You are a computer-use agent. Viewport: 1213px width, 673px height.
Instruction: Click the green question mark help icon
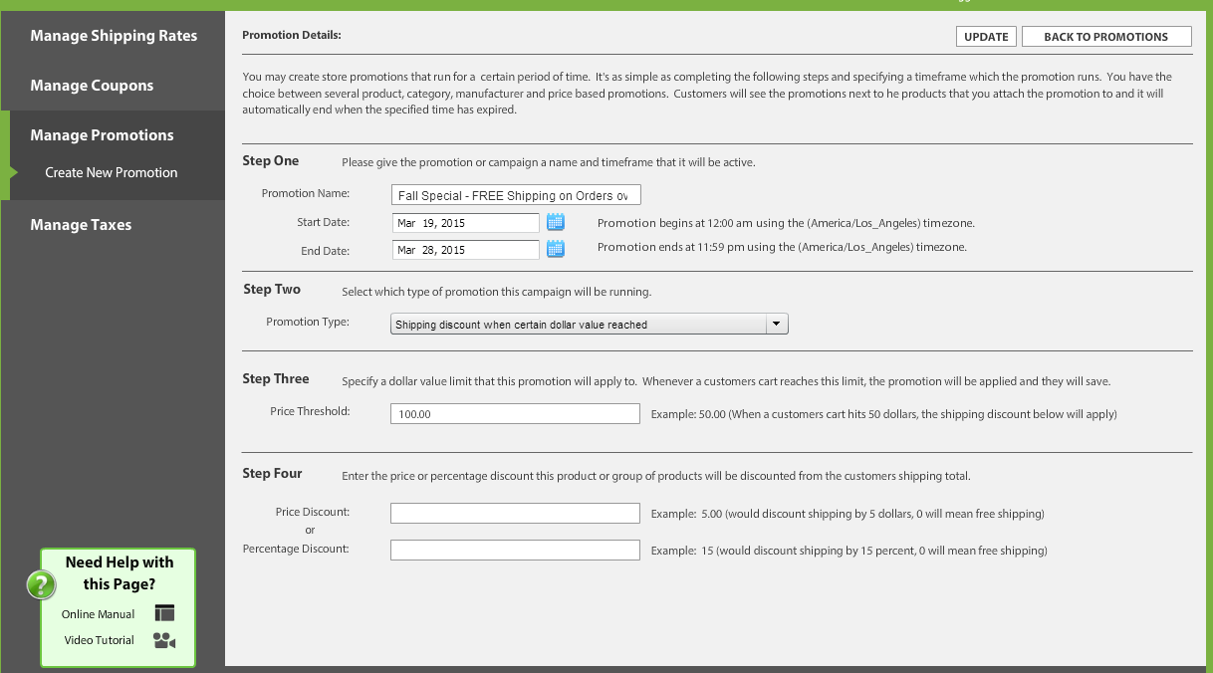(x=41, y=584)
